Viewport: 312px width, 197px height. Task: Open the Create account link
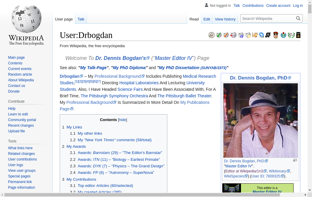278,6
